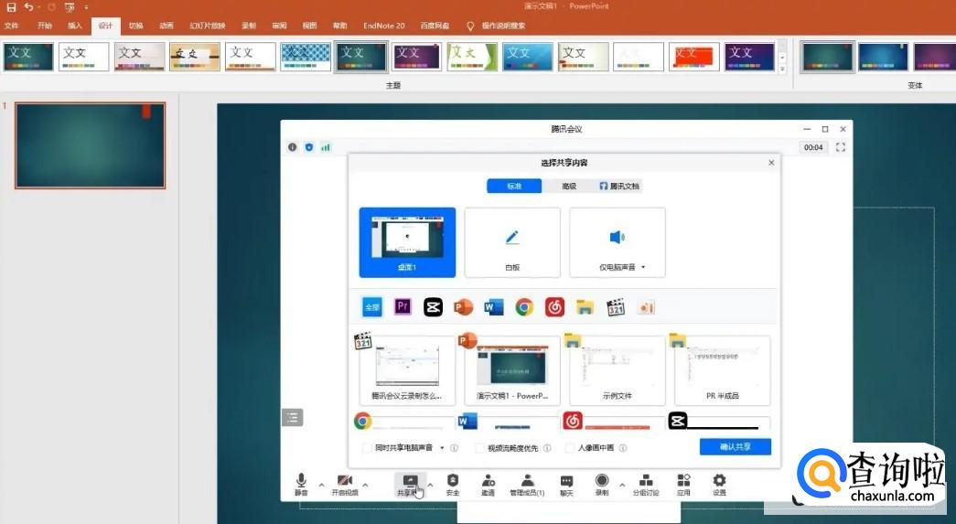
Task: Open dropdown on 仅电脑声音 card
Action: pos(643,267)
